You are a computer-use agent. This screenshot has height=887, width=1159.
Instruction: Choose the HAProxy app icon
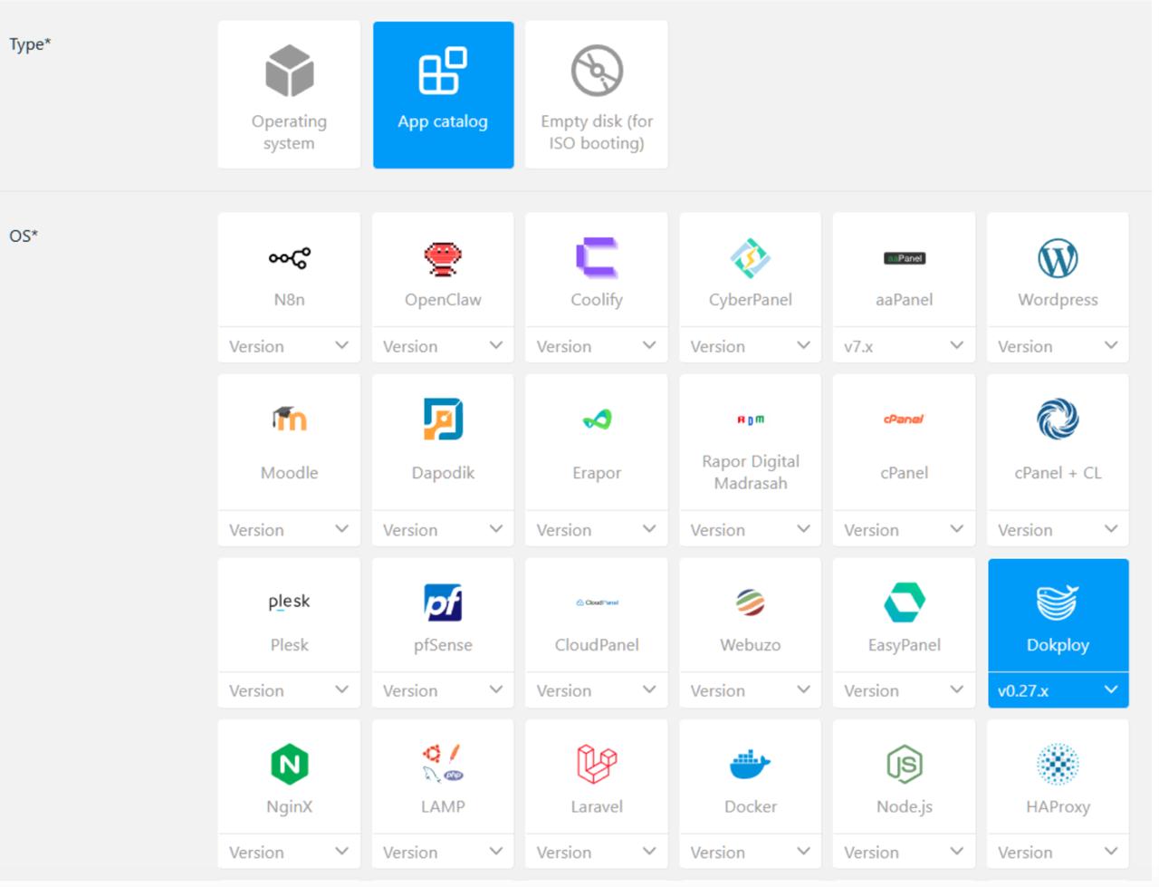click(1058, 764)
